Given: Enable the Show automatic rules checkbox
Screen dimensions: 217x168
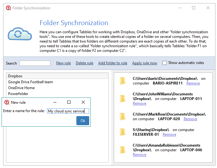Looking at the screenshot, I should point(164,63).
